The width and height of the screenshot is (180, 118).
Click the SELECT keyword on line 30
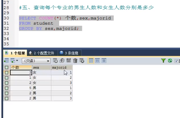pyautogui.click(x=28, y=18)
